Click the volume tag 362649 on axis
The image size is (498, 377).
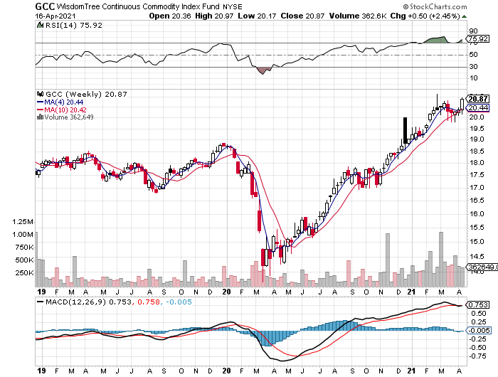[482, 267]
